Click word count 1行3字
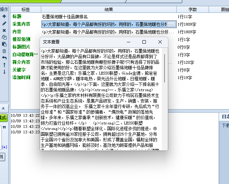 pyautogui.click(x=184, y=55)
